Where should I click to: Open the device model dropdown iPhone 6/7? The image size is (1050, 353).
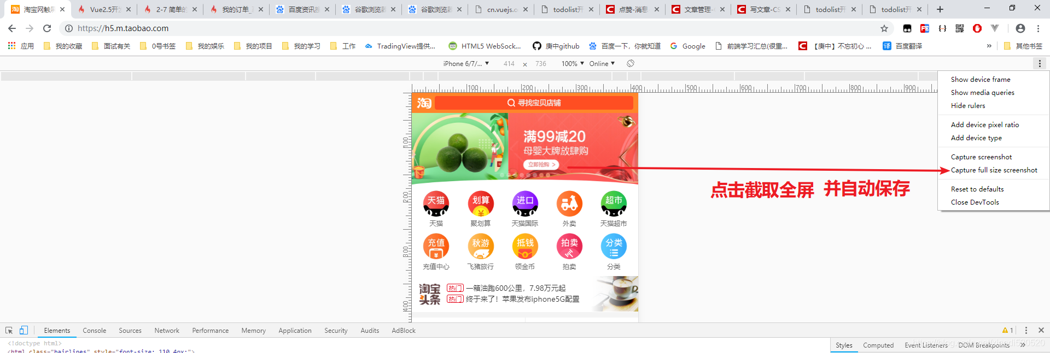[x=466, y=64]
